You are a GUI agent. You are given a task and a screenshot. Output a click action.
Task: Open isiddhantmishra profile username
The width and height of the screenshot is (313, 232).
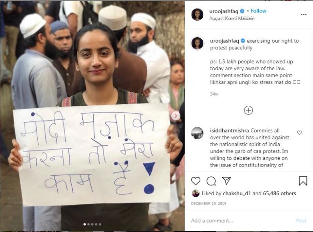point(229,130)
